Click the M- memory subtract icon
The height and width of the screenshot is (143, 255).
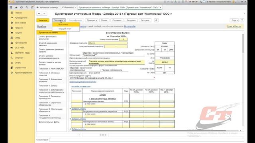pyautogui.click(x=196, y=2)
